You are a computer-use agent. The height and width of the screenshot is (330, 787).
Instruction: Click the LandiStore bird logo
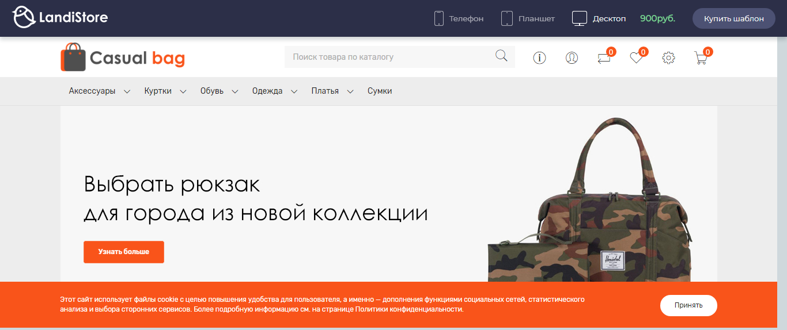coord(25,18)
